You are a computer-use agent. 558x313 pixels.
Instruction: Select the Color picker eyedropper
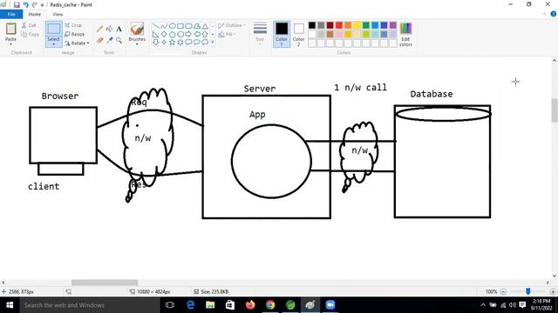coord(109,41)
